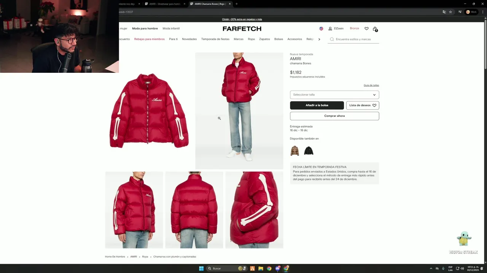Open the Discord taskbar icon
This screenshot has width=487, height=273.
(278, 268)
